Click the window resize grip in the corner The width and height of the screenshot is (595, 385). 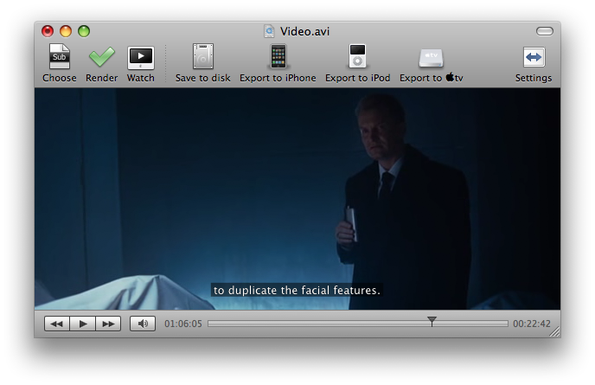[x=553, y=330]
